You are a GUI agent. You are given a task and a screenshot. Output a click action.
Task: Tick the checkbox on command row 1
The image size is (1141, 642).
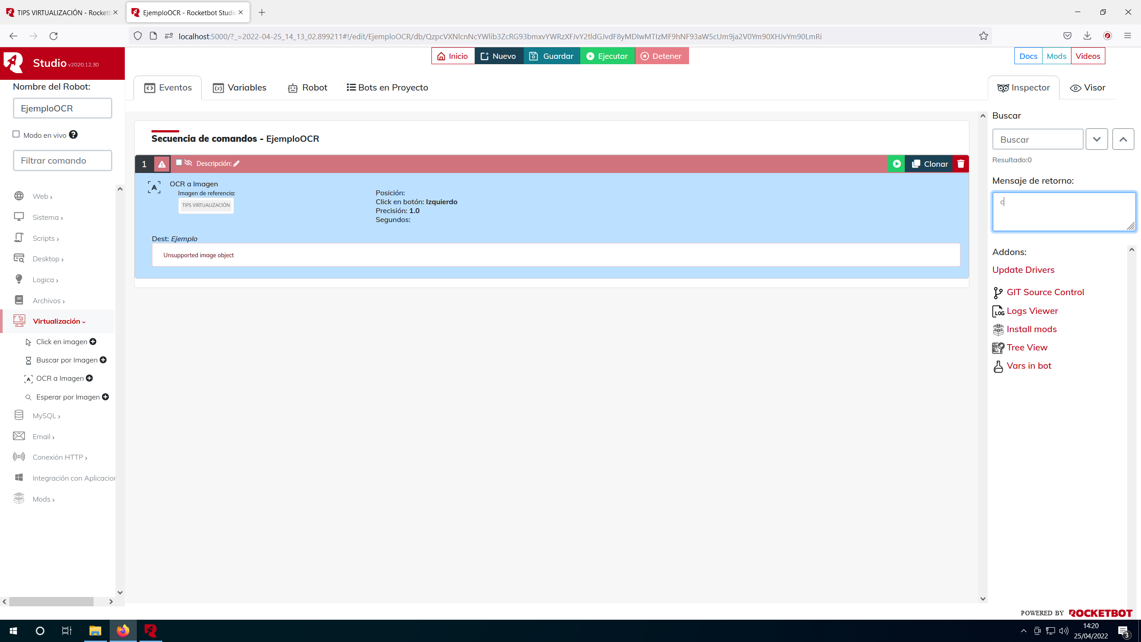coord(179,163)
